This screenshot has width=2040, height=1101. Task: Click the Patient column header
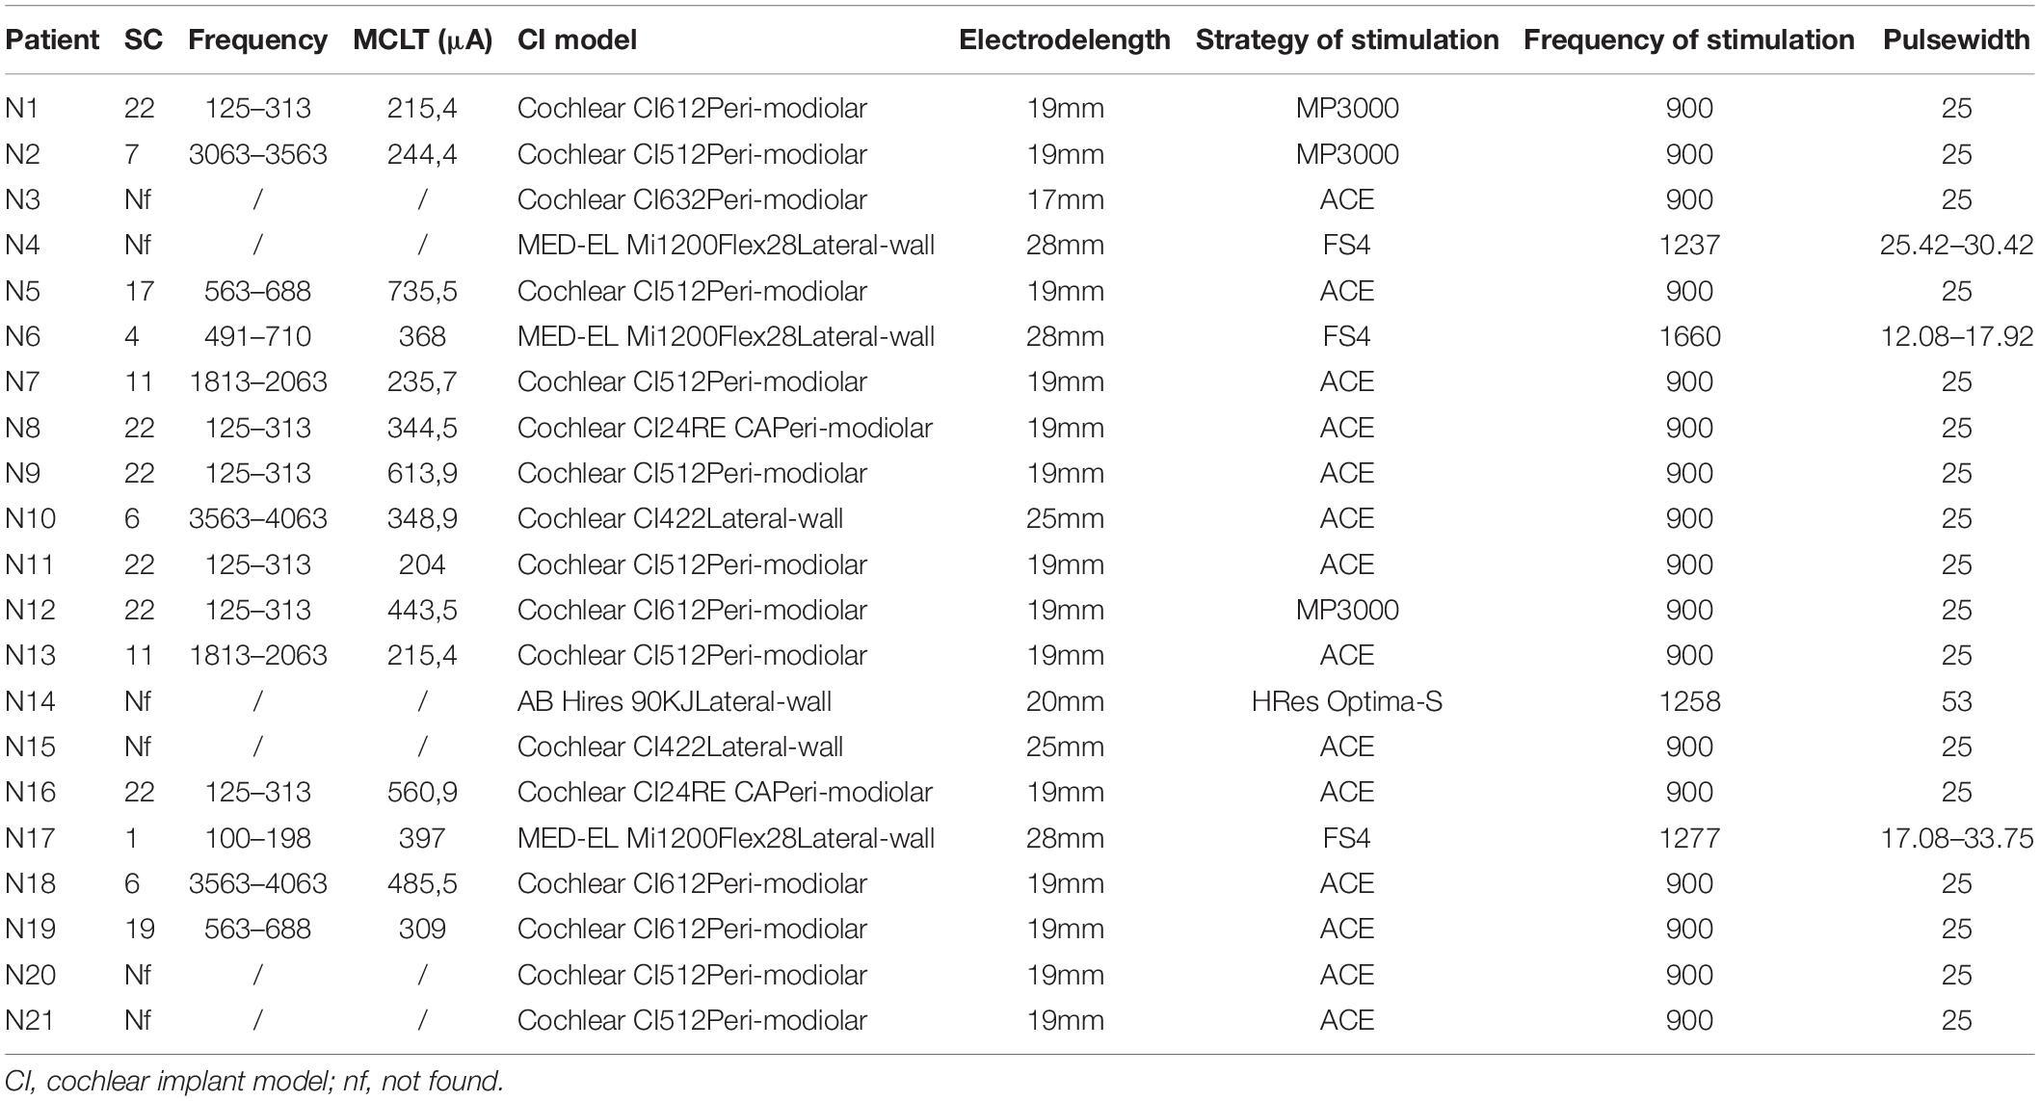(52, 39)
